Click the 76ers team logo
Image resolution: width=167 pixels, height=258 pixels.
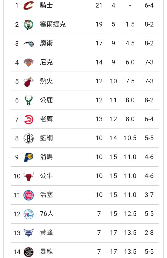tap(28, 214)
